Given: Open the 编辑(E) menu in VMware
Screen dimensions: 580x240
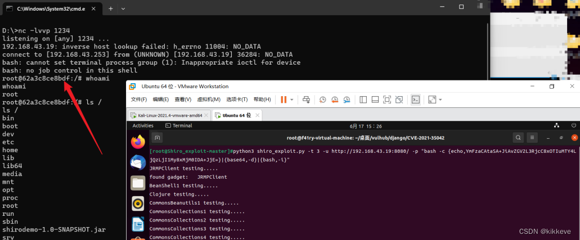Looking at the screenshot, I should pos(160,99).
